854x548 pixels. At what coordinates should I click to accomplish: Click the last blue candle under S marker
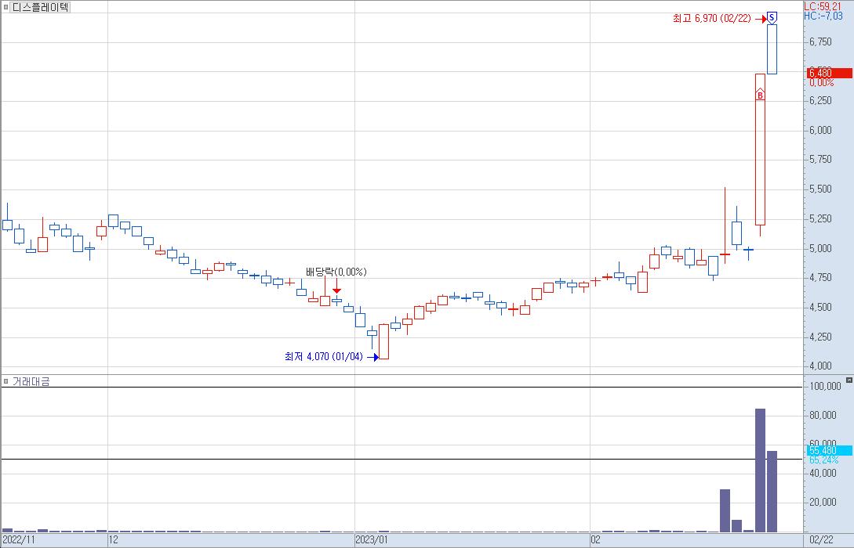[772, 49]
